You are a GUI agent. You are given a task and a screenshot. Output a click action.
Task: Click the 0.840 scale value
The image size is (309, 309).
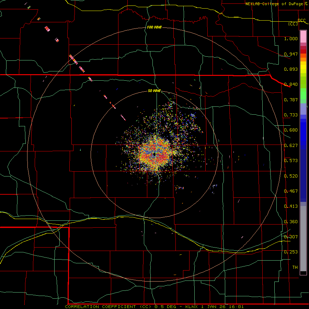(x=291, y=84)
